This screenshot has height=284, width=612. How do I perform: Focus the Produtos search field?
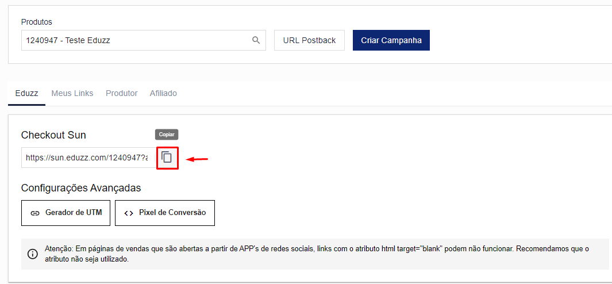[135, 40]
